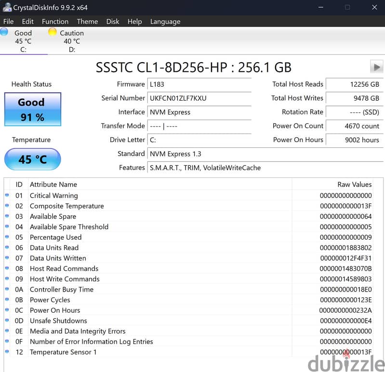Select the Data Units Written row
This screenshot has height=372, width=385.
[x=188, y=258]
